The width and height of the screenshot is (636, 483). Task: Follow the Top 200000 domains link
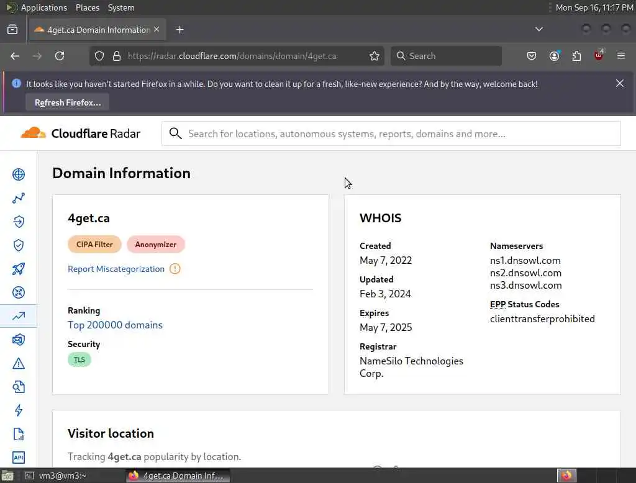click(115, 325)
